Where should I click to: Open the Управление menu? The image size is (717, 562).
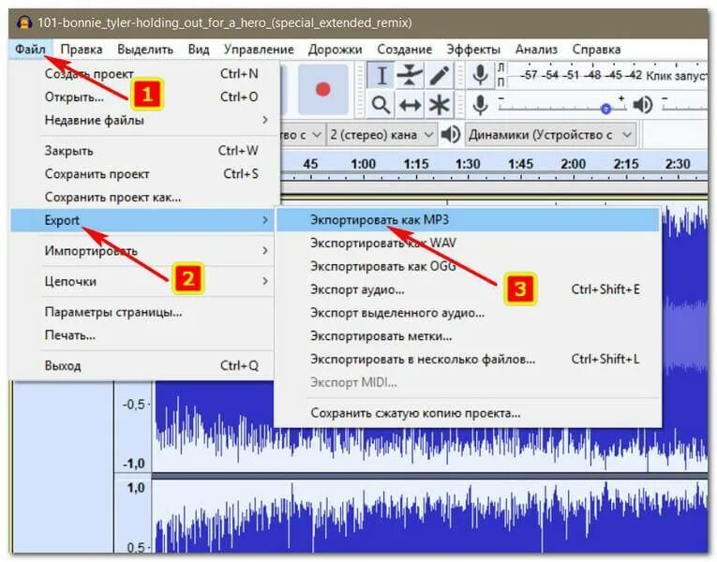[x=259, y=49]
